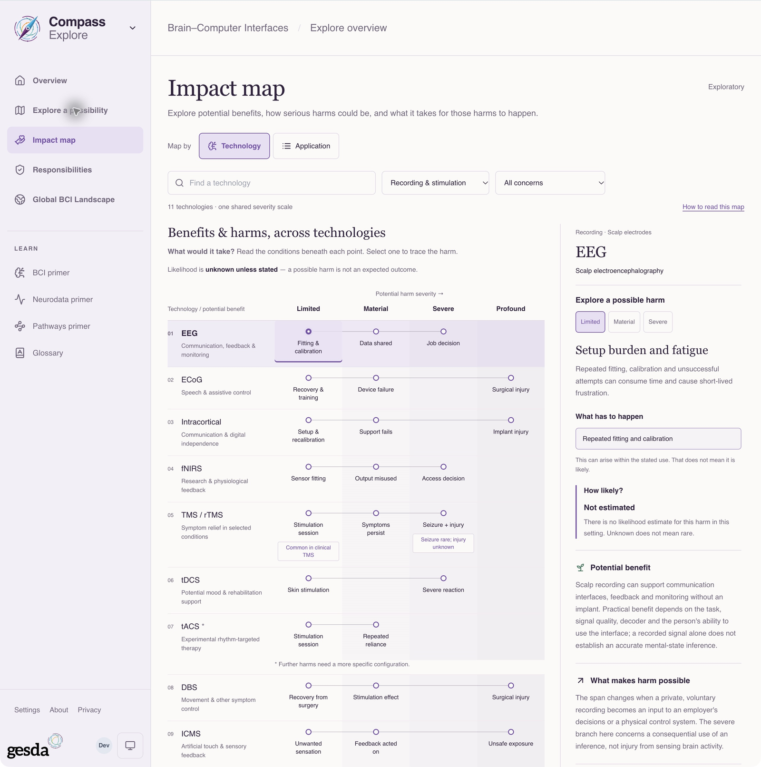Open the Recording & stimulation dropdown
The image size is (761, 767).
tap(435, 183)
